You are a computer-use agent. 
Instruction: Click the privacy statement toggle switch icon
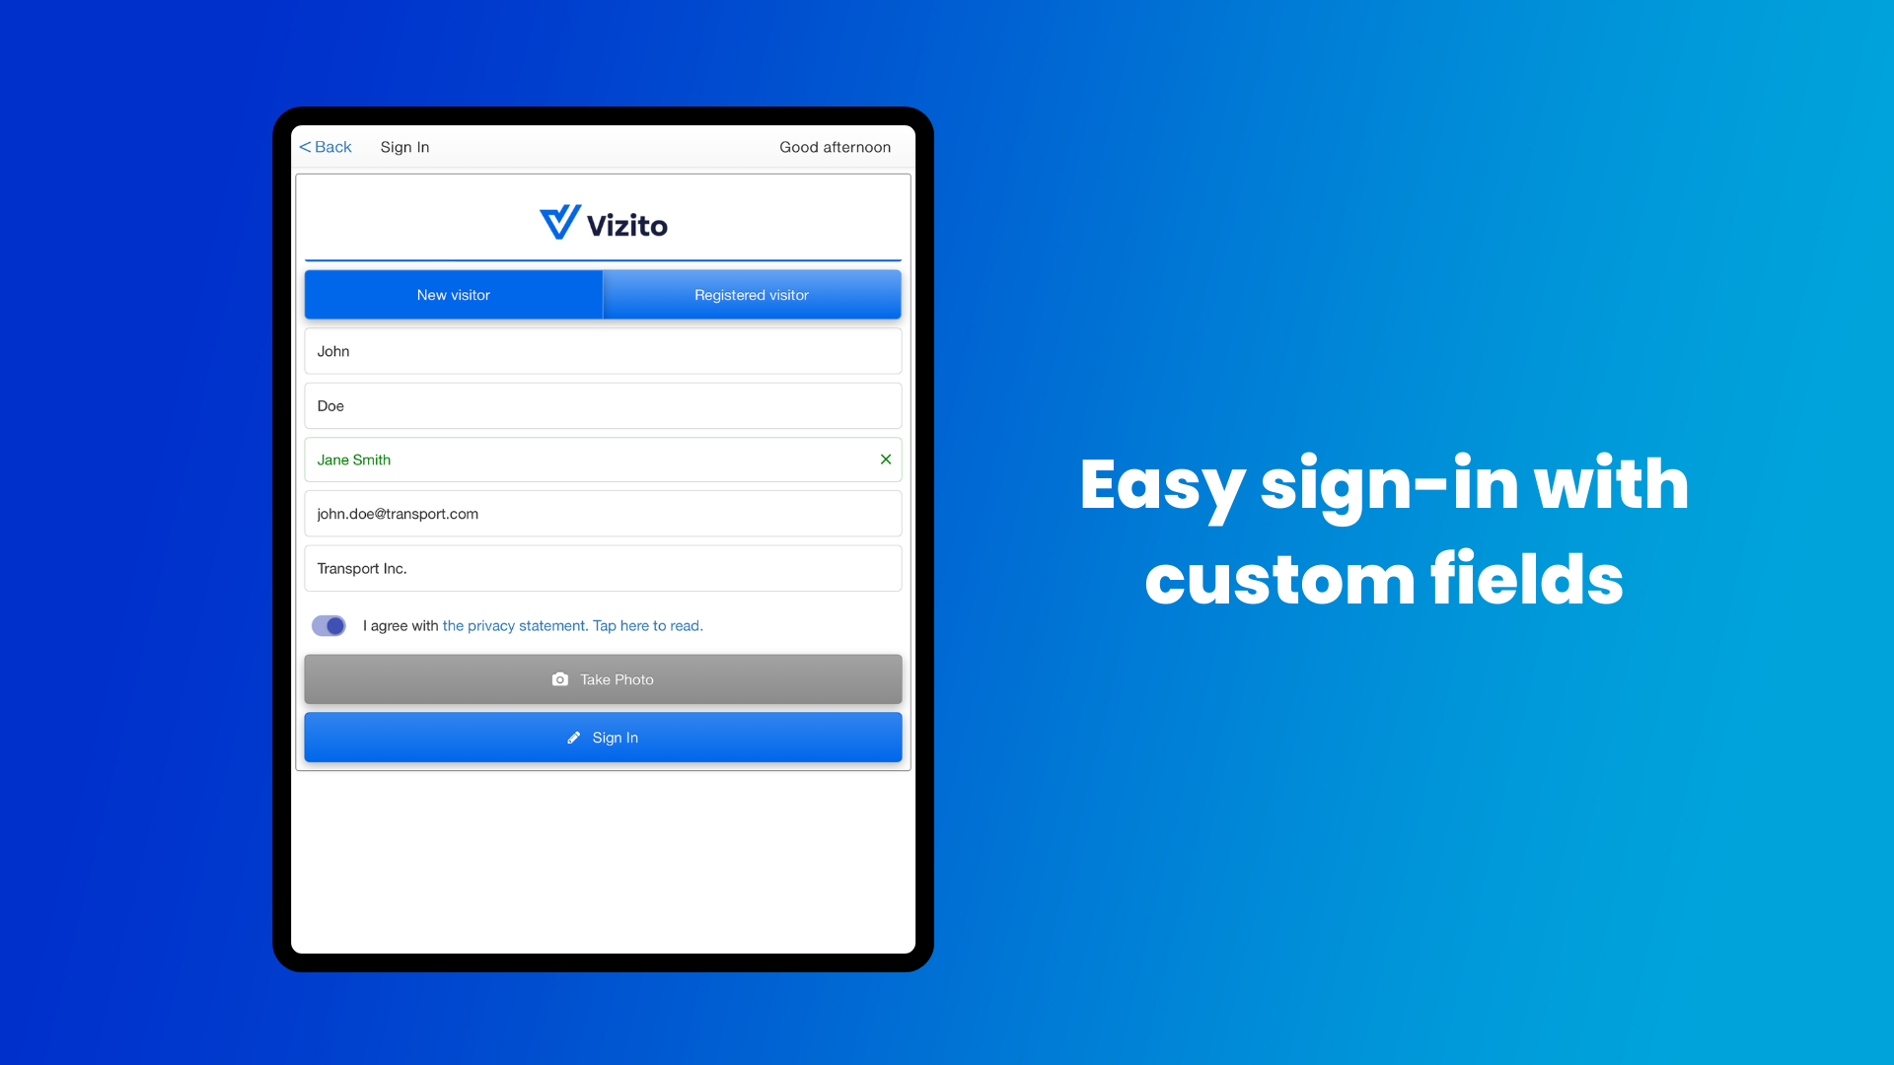pyautogui.click(x=328, y=625)
